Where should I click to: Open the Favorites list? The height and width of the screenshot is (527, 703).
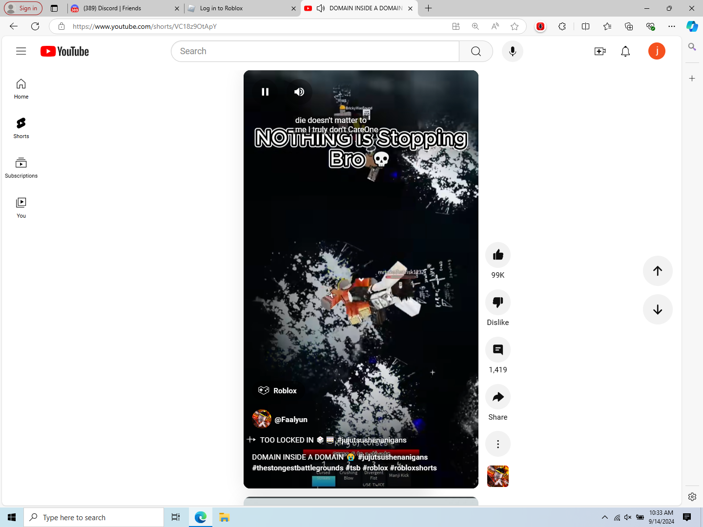click(607, 26)
